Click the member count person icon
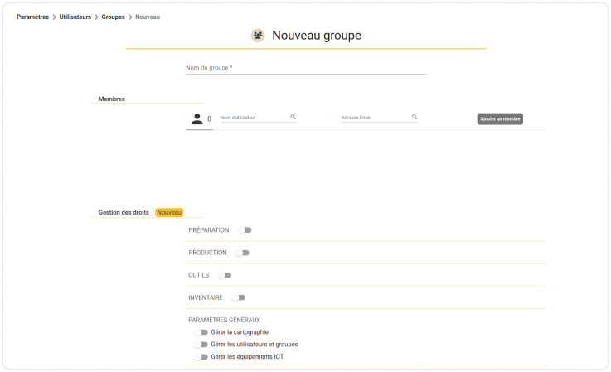The width and height of the screenshot is (611, 372). pyautogui.click(x=197, y=118)
